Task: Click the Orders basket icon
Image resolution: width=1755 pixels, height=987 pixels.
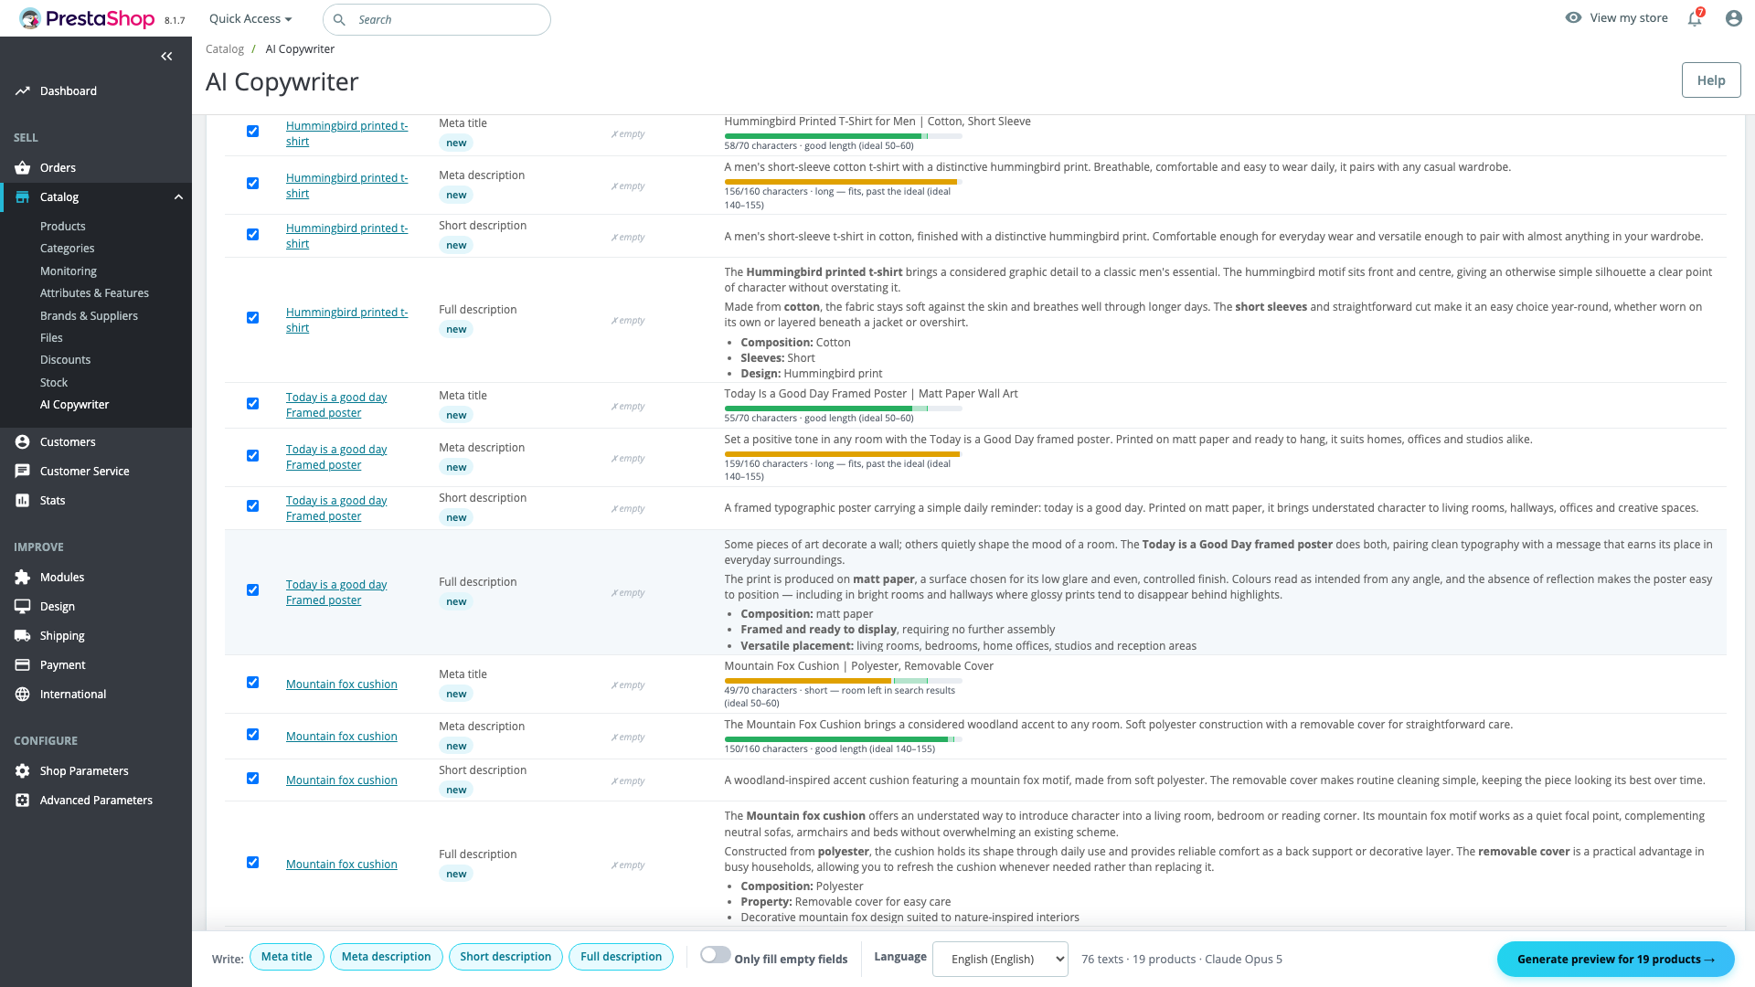Action: (23, 168)
